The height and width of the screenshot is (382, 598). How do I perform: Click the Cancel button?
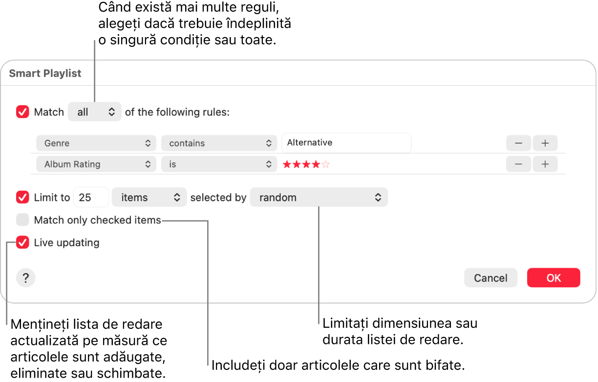(491, 278)
